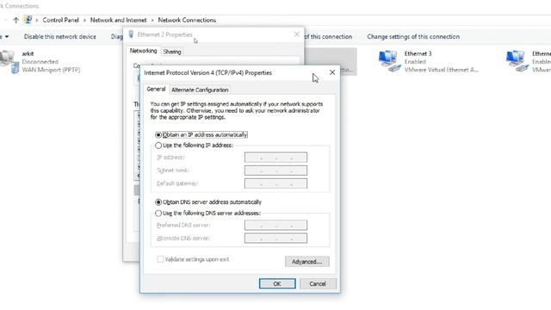Go to Network and Internet breadcrumb

click(x=119, y=20)
